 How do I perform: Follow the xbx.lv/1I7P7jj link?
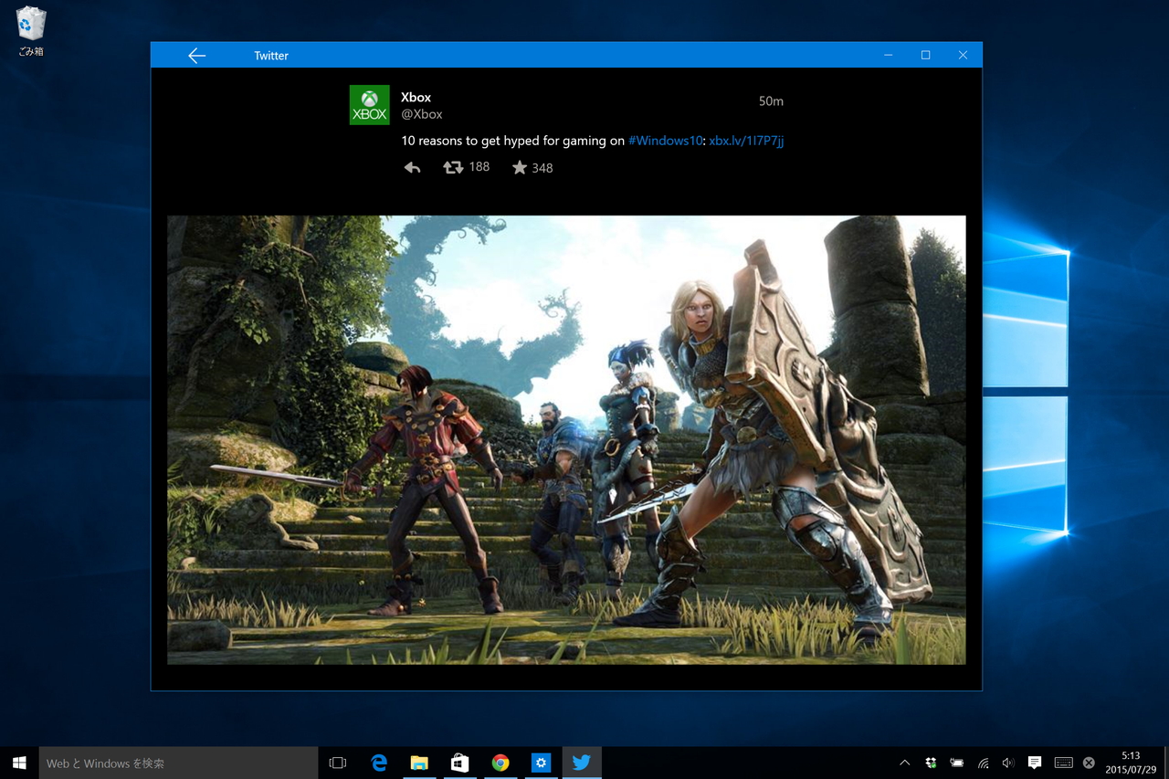point(746,141)
